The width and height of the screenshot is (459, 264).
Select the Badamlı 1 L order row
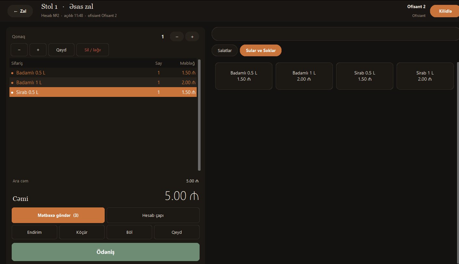(103, 82)
